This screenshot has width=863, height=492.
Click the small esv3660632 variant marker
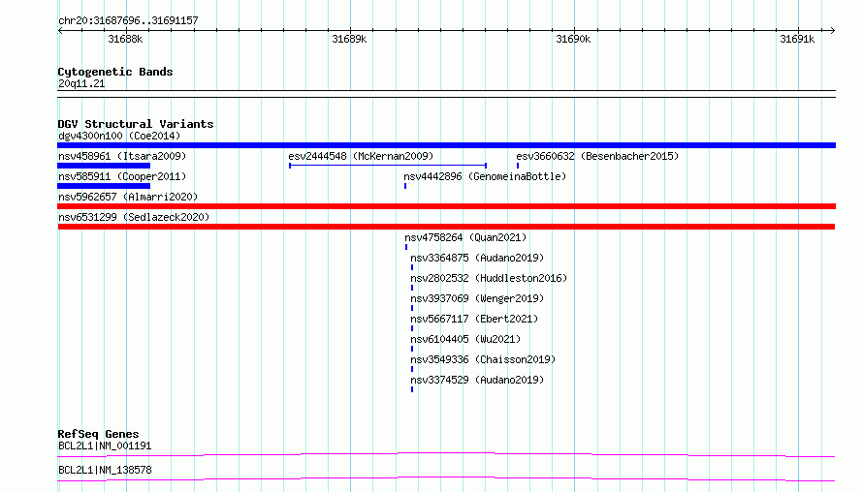tap(518, 166)
